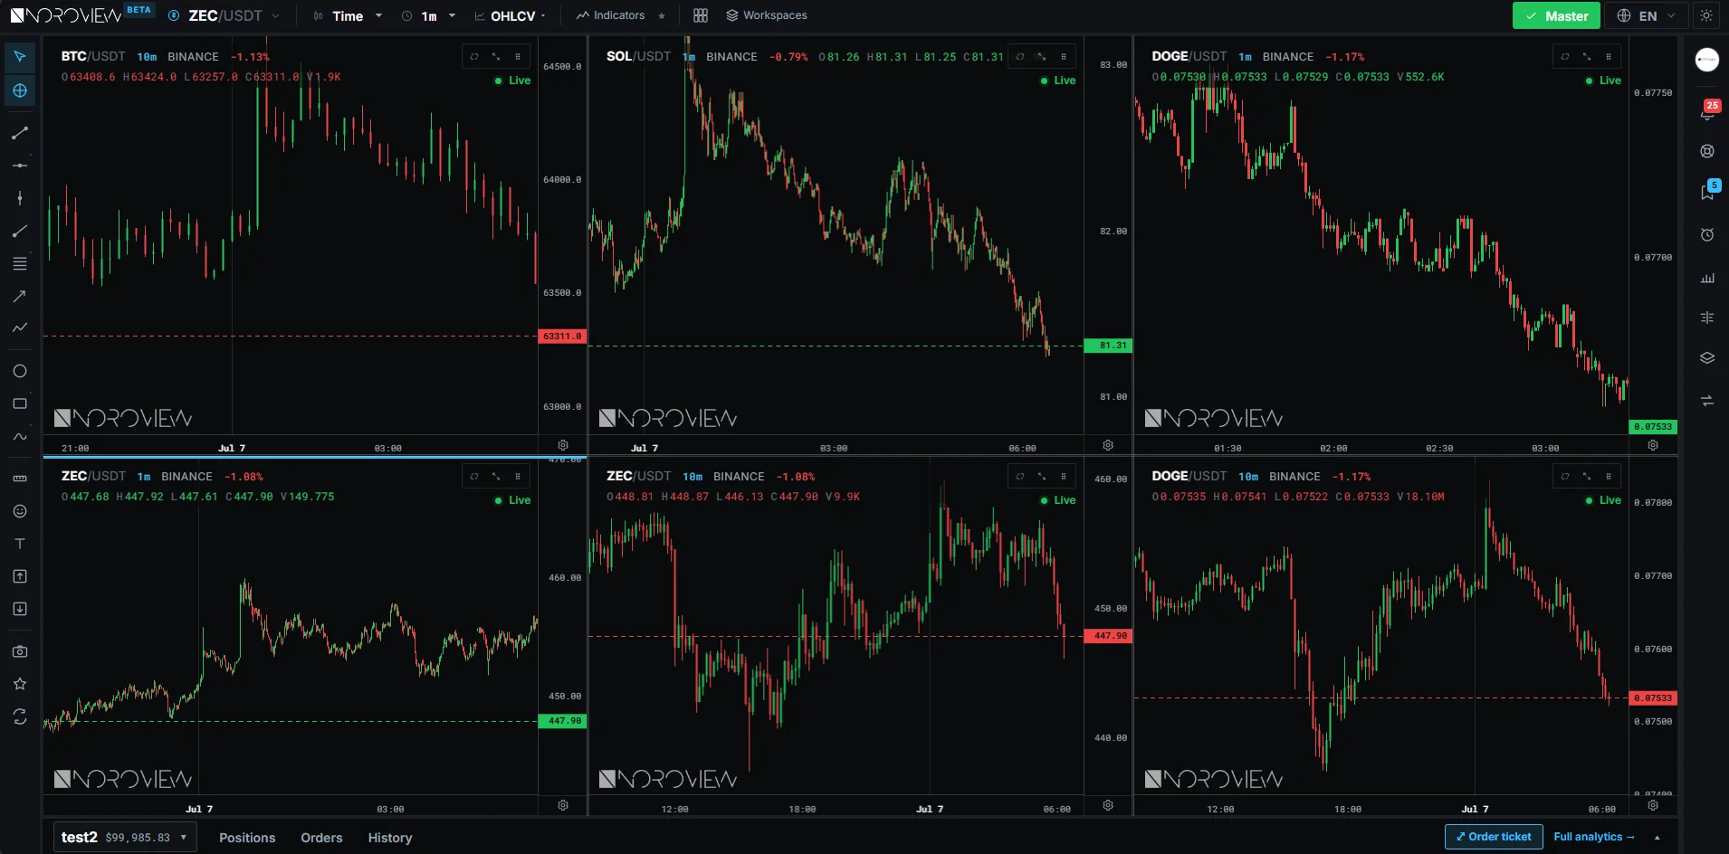Open chart settings gear under BTC/USDT chart
This screenshot has width=1729, height=854.
click(x=563, y=445)
